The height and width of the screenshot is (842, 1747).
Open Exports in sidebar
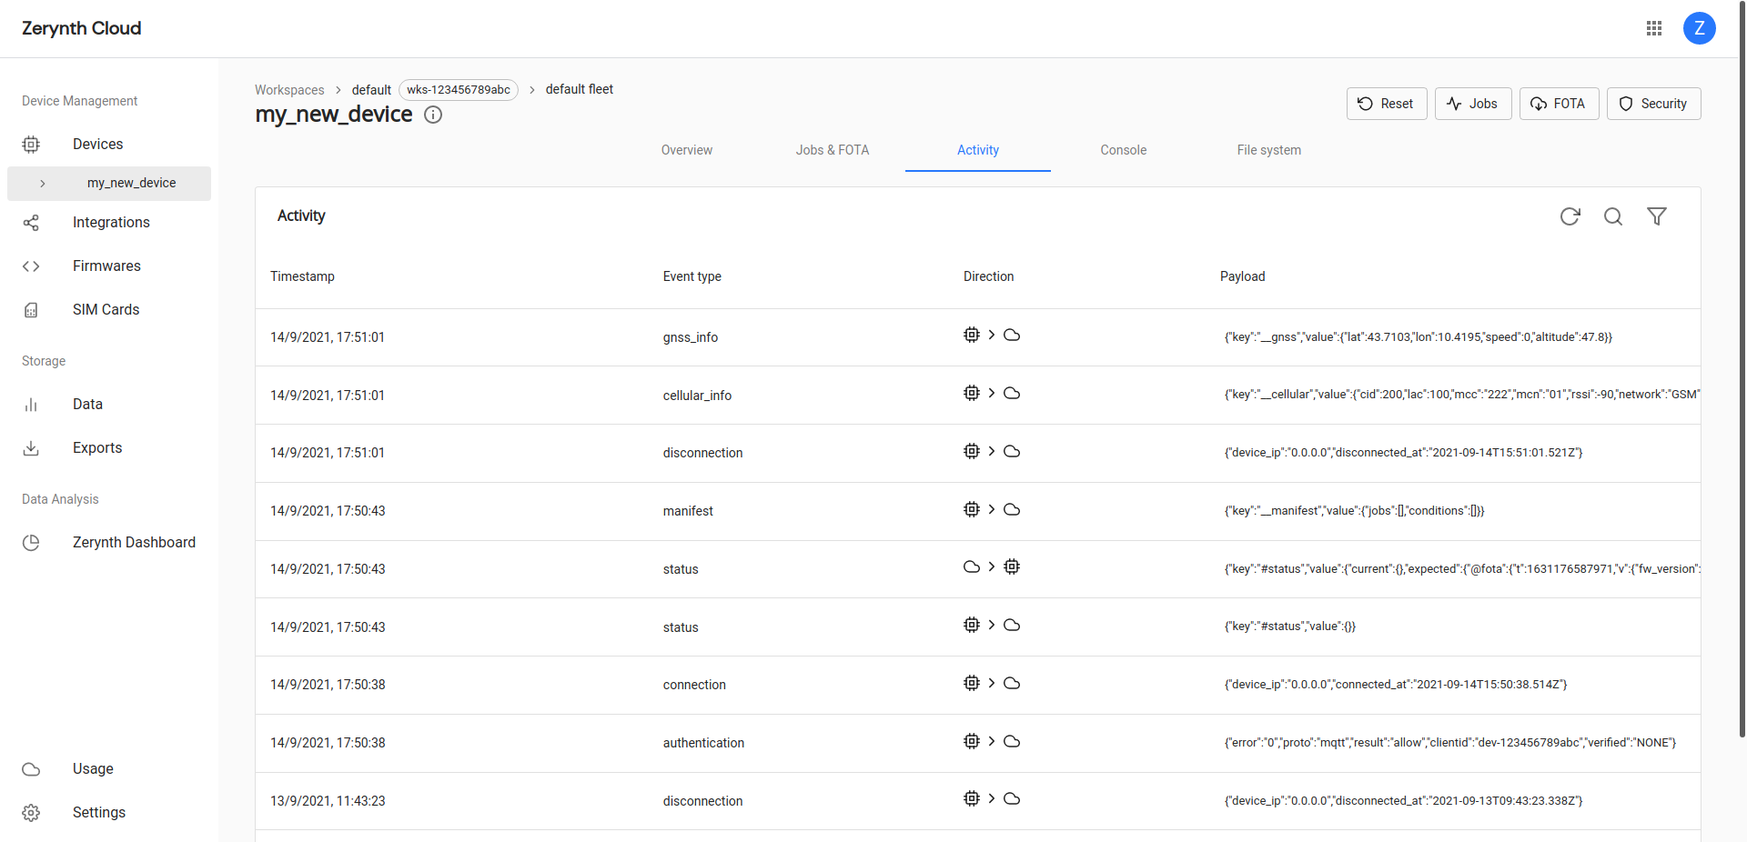pyautogui.click(x=97, y=447)
